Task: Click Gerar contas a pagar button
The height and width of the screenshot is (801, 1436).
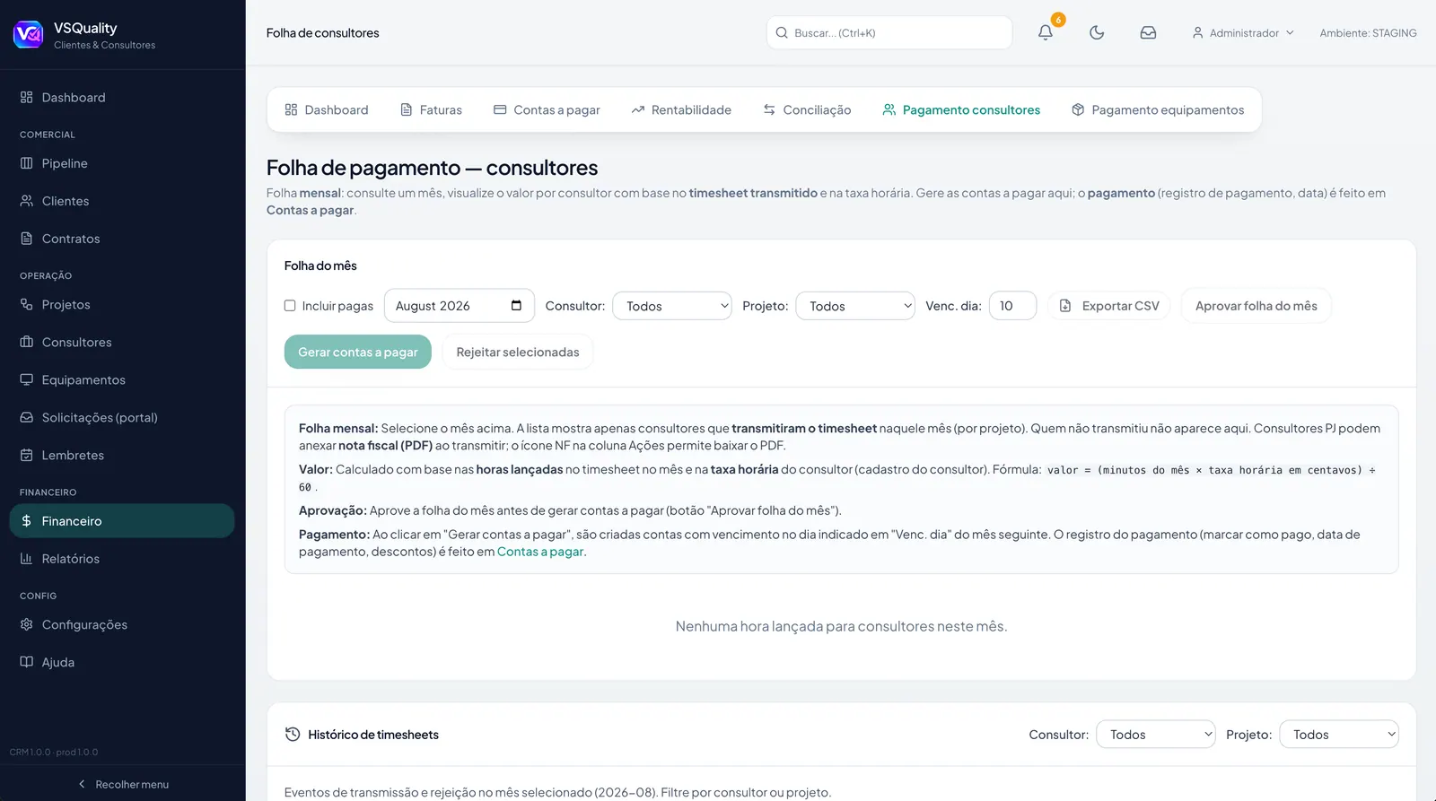Action: click(x=358, y=353)
